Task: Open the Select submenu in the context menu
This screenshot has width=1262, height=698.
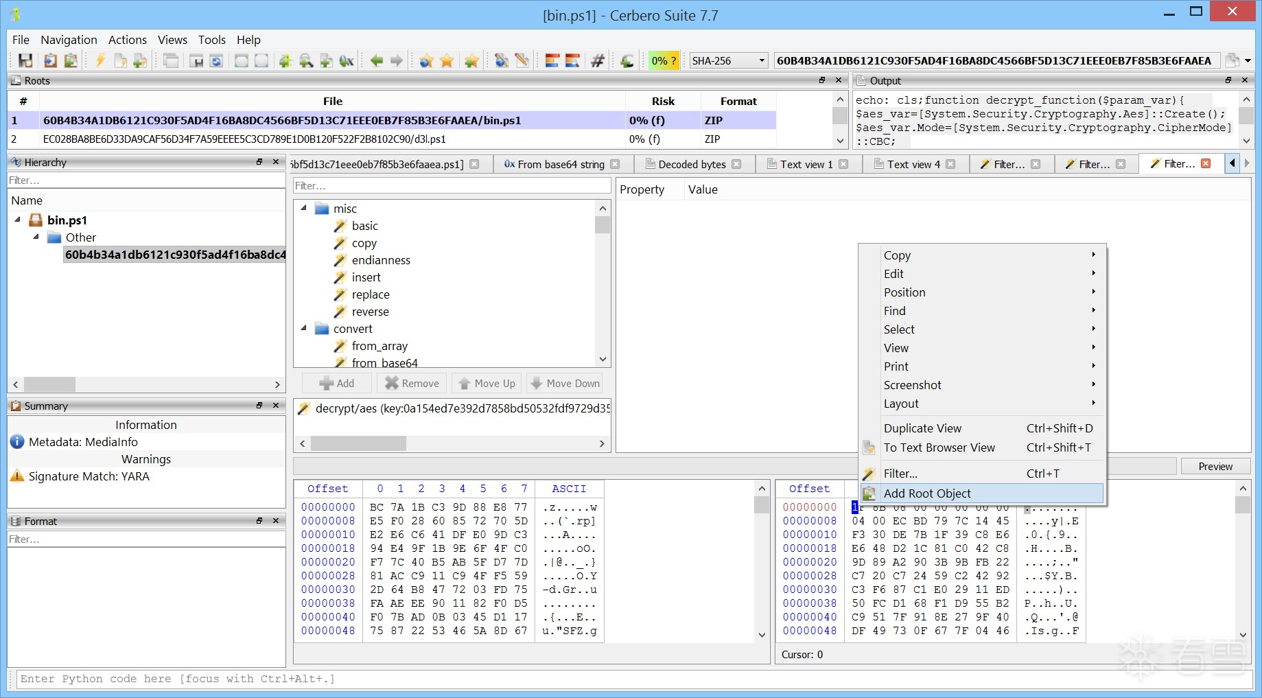Action: click(982, 329)
